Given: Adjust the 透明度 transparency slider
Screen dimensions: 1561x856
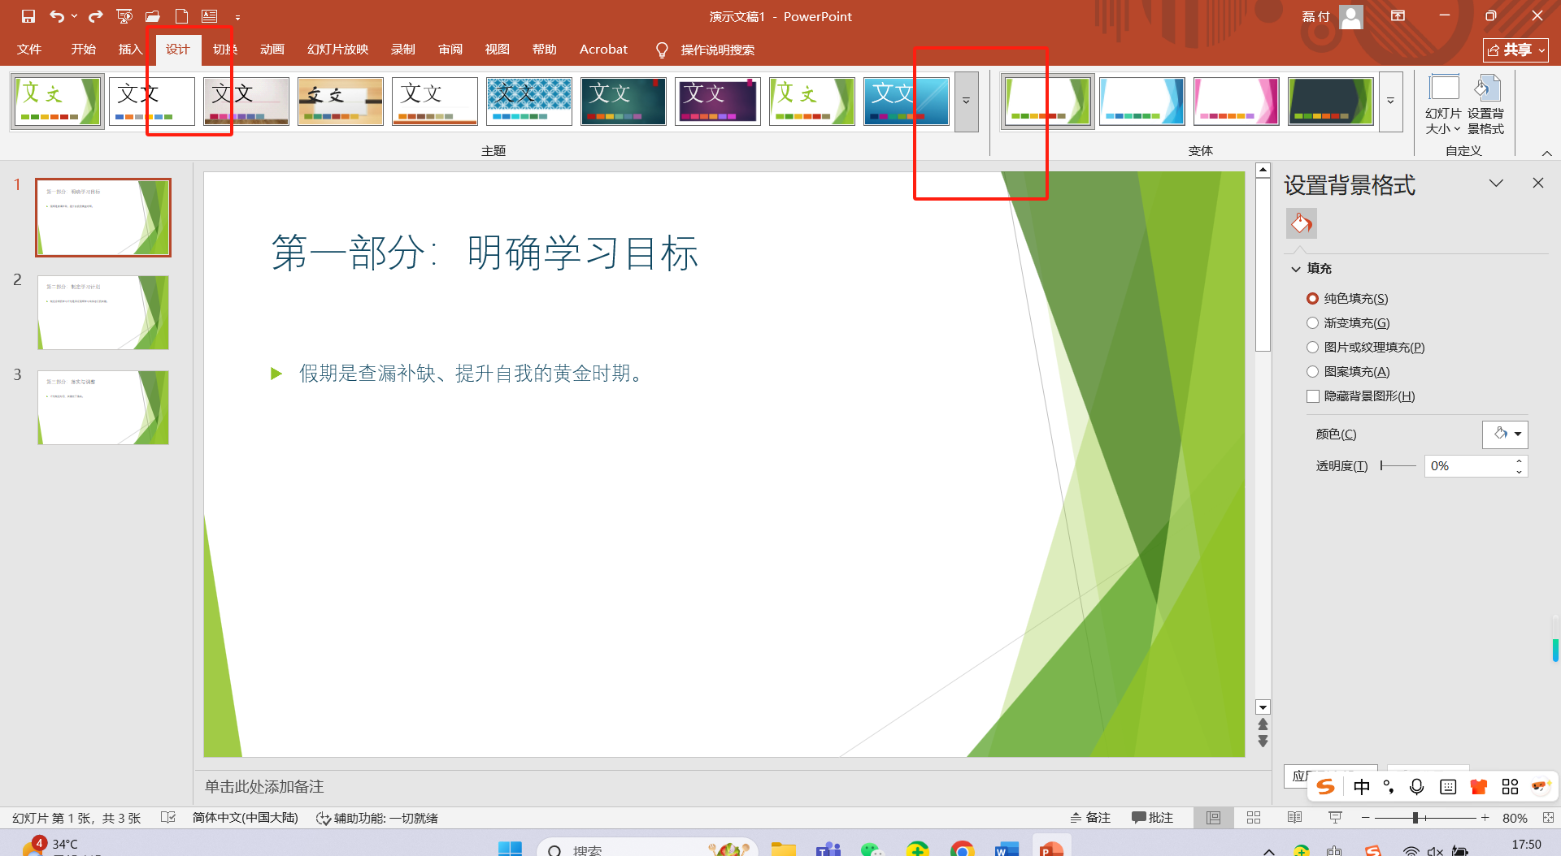Looking at the screenshot, I should click(x=1398, y=465).
